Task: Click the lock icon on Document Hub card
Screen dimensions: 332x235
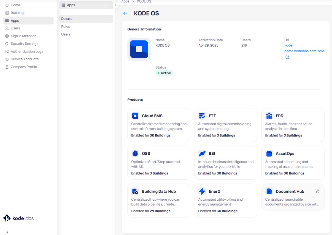Action: pyautogui.click(x=318, y=191)
